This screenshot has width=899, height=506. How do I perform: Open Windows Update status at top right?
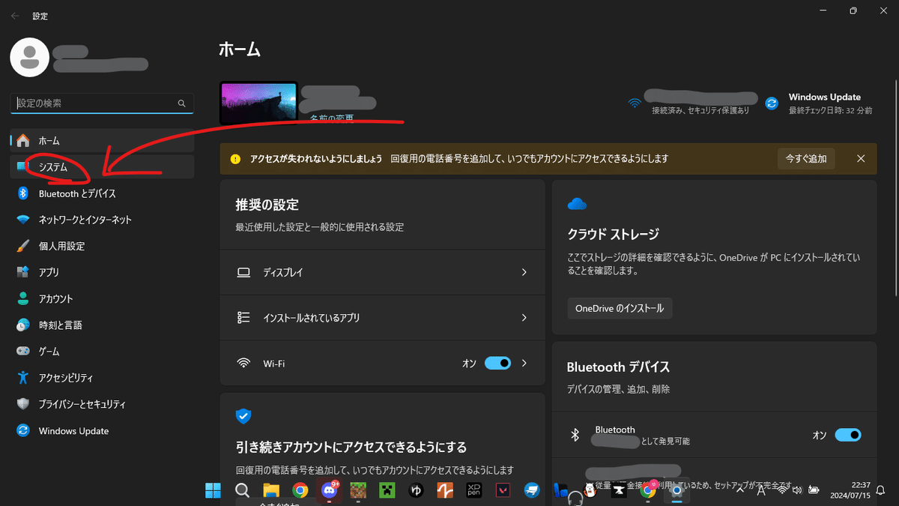click(x=820, y=103)
